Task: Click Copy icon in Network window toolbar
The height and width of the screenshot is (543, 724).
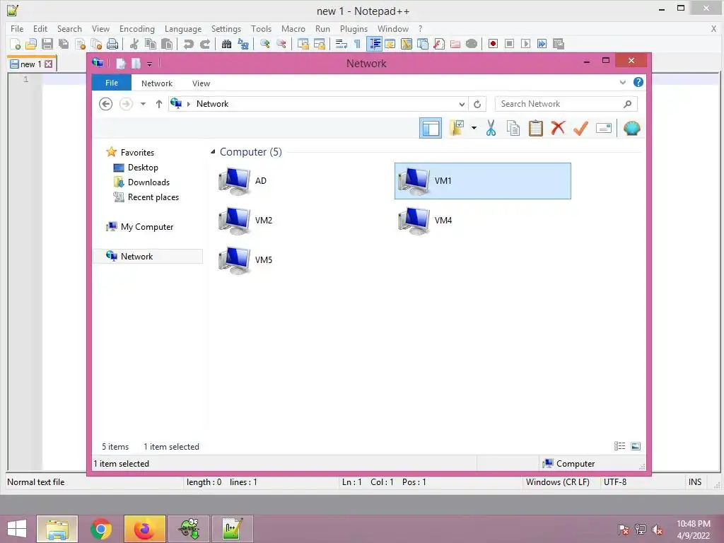Action: 513,128
